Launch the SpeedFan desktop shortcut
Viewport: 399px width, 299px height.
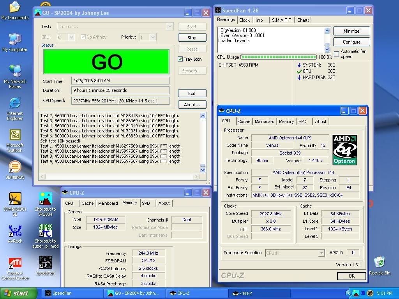point(45,263)
